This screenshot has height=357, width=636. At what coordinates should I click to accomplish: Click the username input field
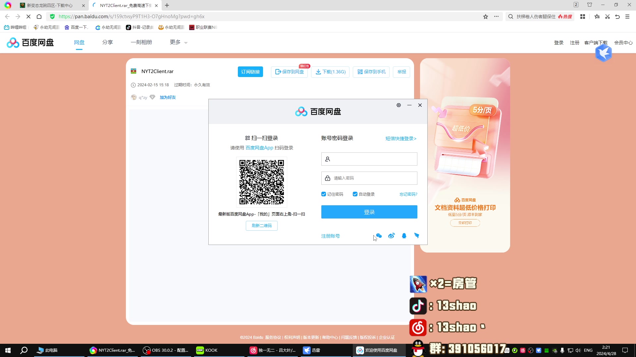pyautogui.click(x=369, y=159)
